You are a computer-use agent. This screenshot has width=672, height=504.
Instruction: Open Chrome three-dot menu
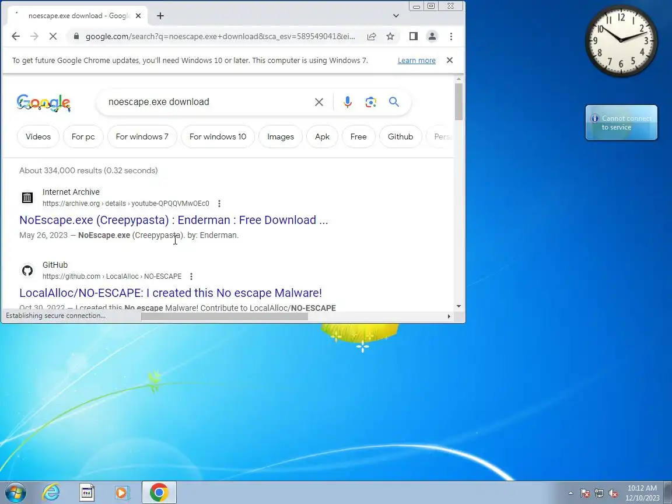(x=451, y=36)
